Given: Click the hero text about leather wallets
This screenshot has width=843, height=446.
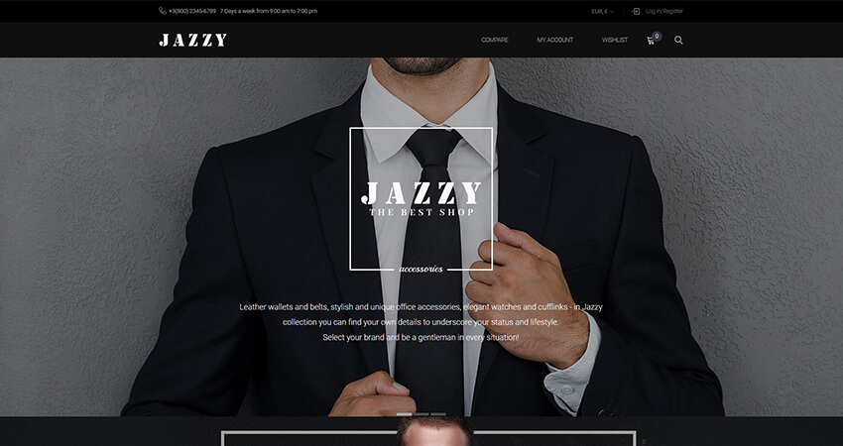Looking at the screenshot, I should tap(421, 322).
